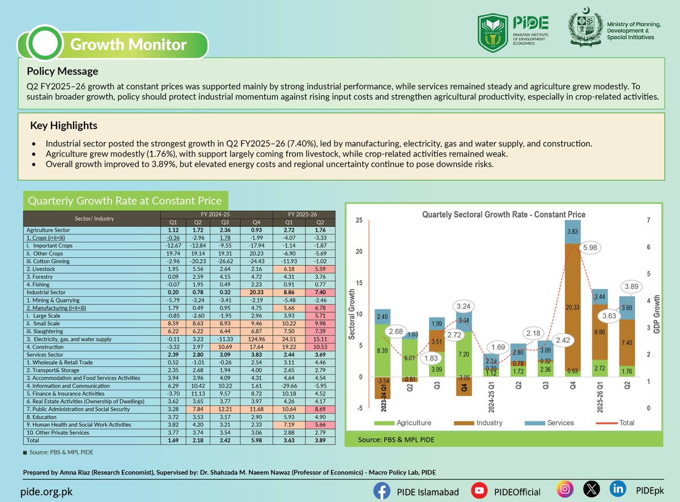The height and width of the screenshot is (502, 680).
Task: Select the 'Policy Message' heading
Action: tap(63, 71)
